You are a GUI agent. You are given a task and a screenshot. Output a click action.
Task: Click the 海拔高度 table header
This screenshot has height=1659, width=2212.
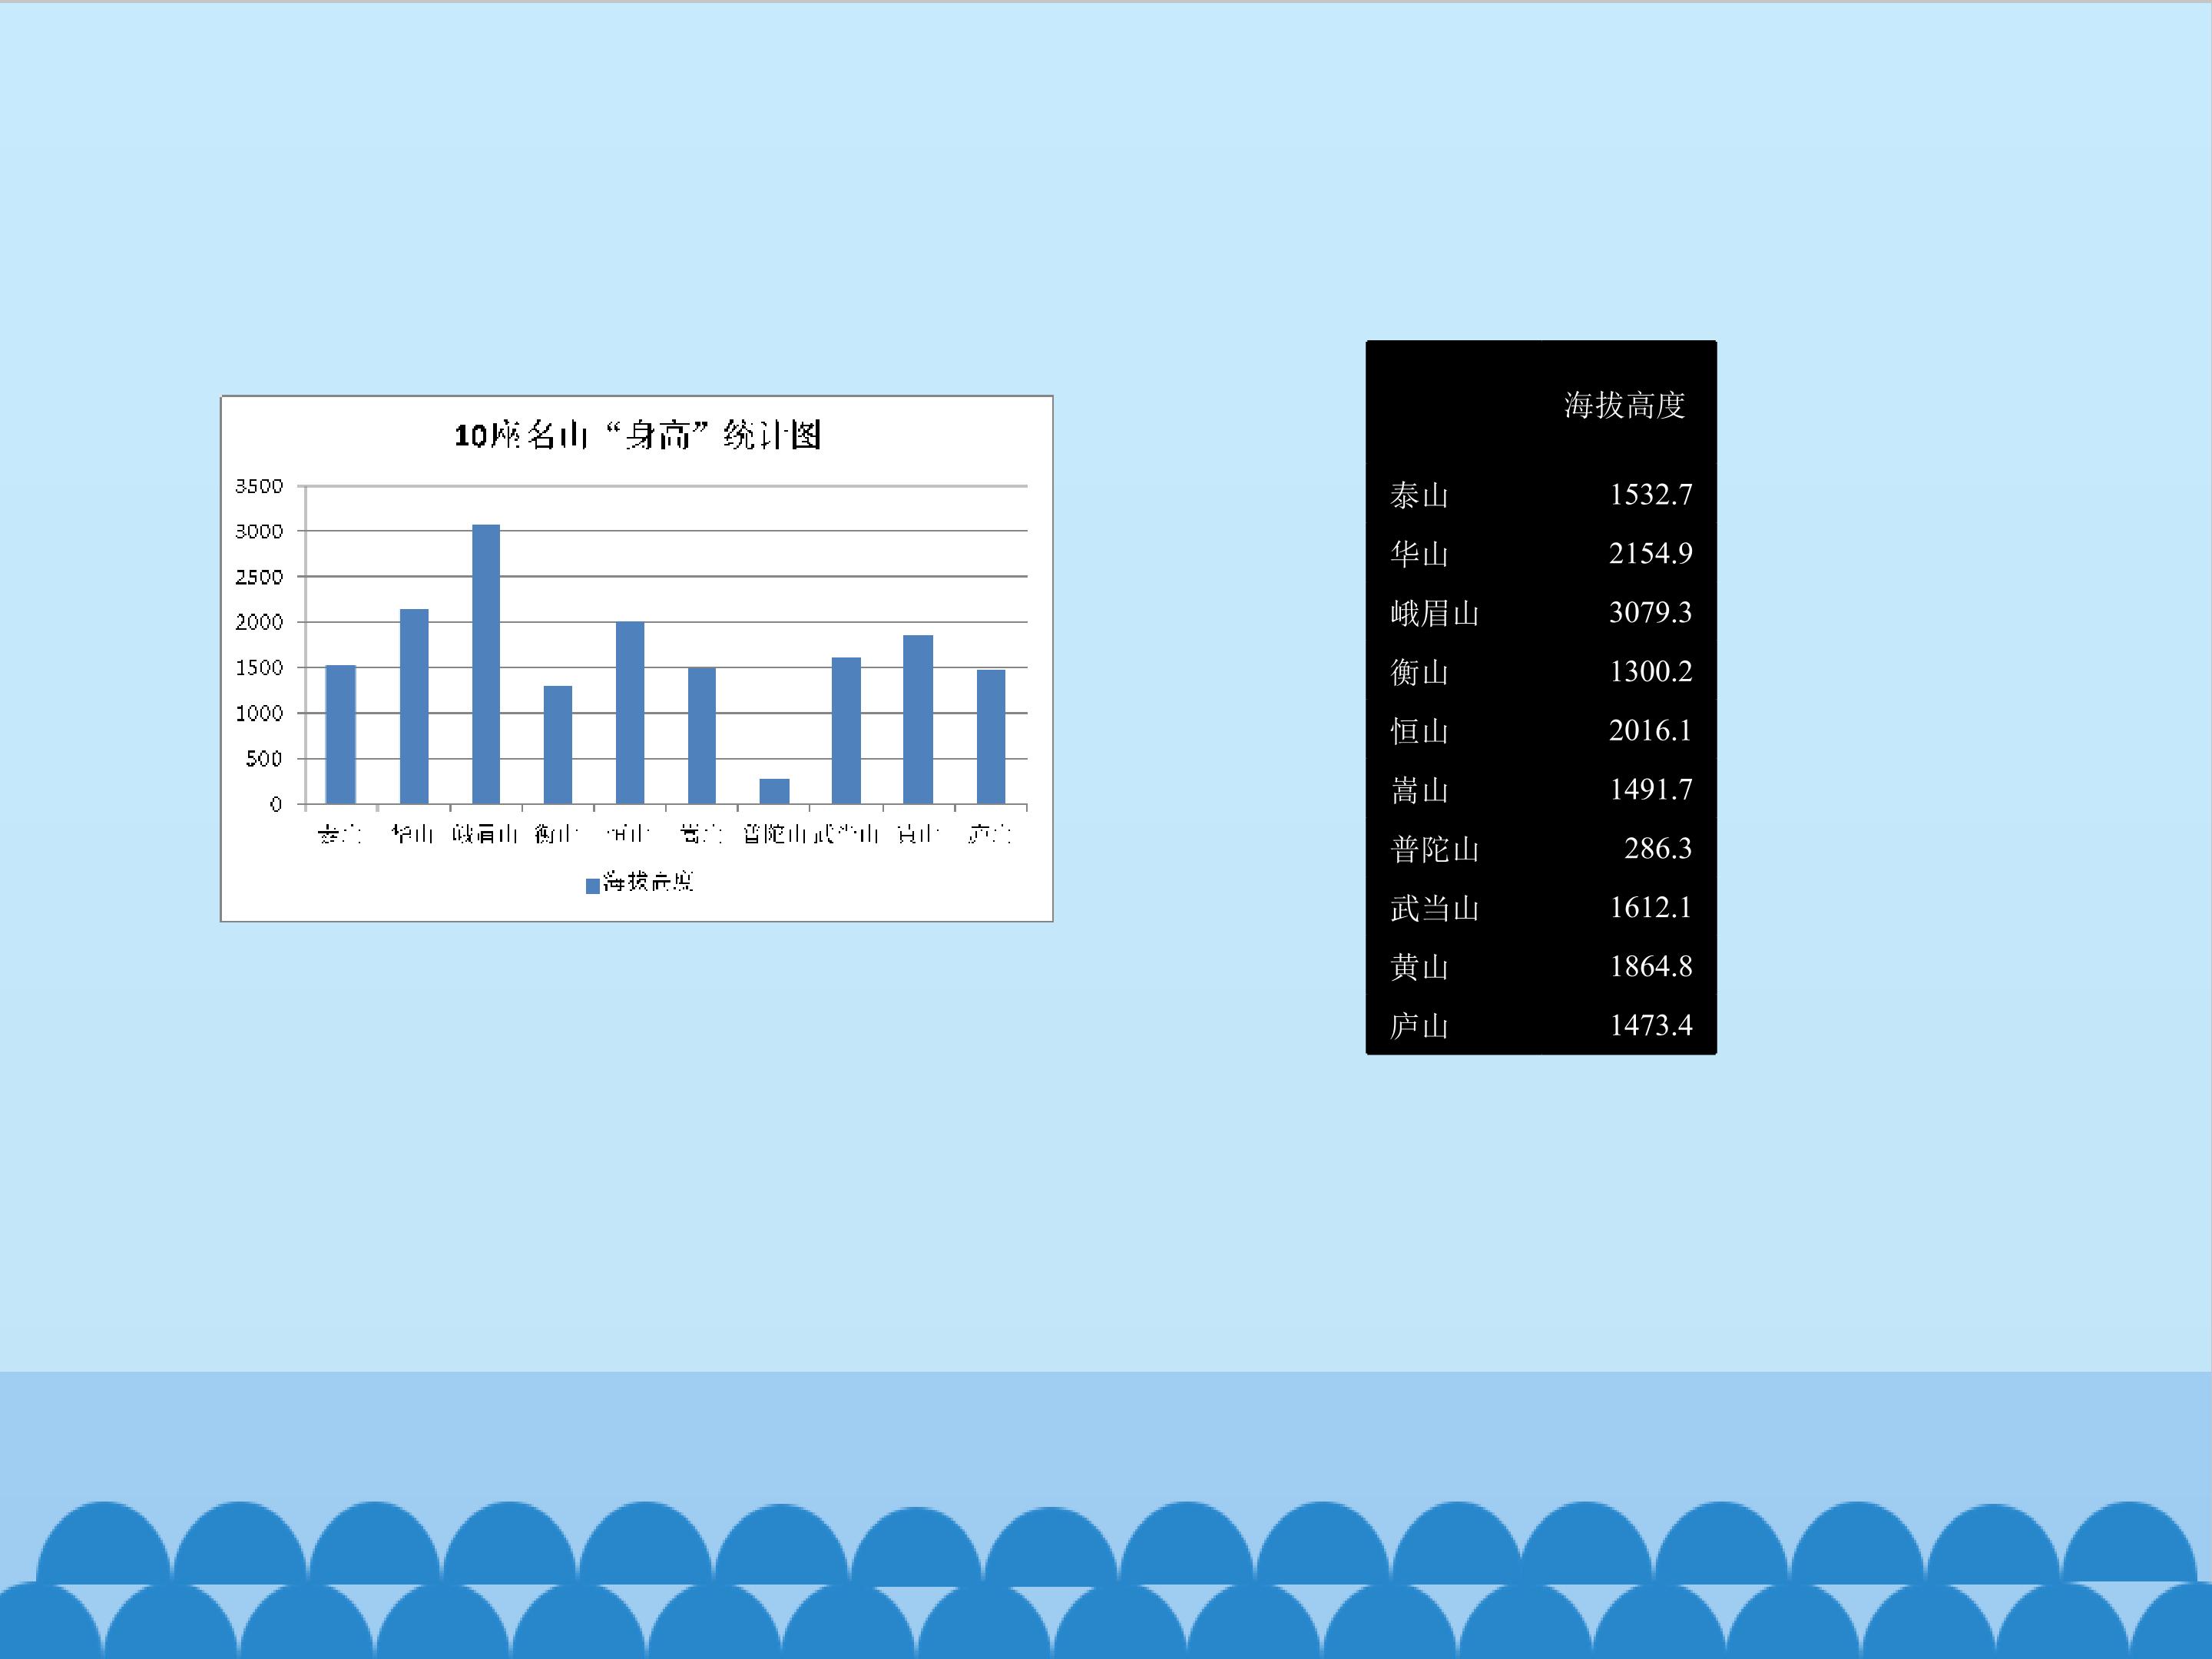(x=1625, y=405)
